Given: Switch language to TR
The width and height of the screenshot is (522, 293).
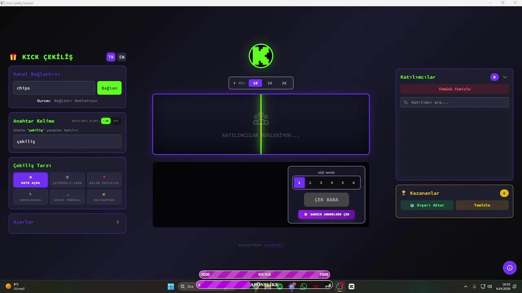Looking at the screenshot, I should click(111, 57).
